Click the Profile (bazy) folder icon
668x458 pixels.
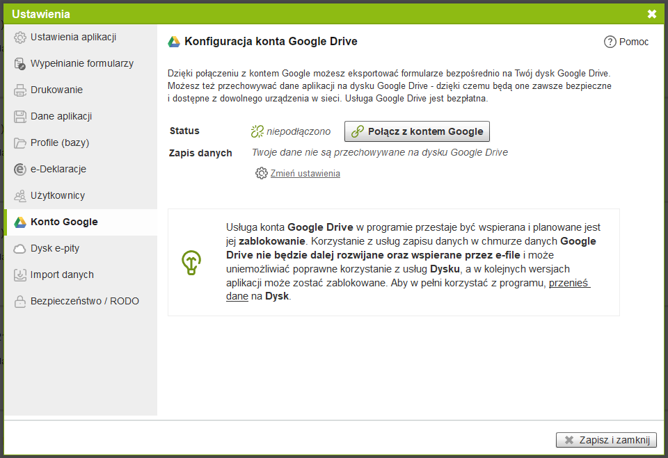pyautogui.click(x=20, y=143)
